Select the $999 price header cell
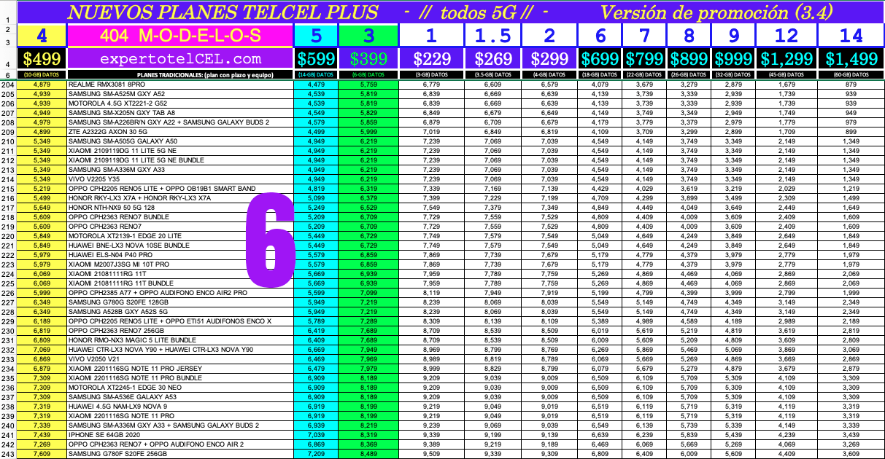The height and width of the screenshot is (459, 885). tap(733, 59)
